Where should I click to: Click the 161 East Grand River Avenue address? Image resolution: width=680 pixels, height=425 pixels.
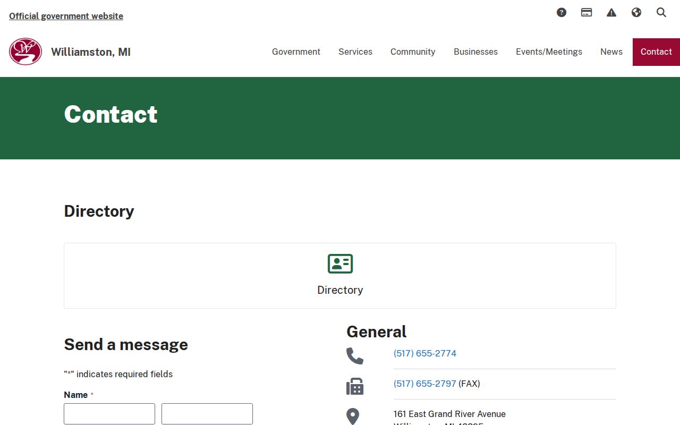click(449, 414)
